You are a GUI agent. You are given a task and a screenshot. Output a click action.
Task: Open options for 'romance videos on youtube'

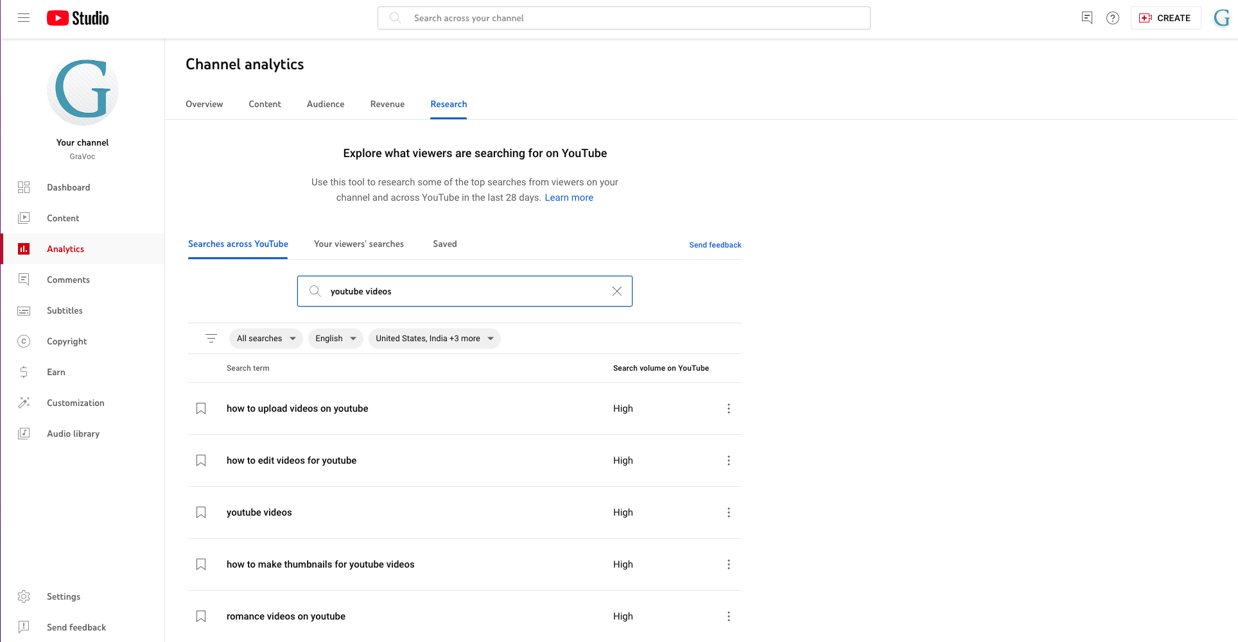coord(728,616)
